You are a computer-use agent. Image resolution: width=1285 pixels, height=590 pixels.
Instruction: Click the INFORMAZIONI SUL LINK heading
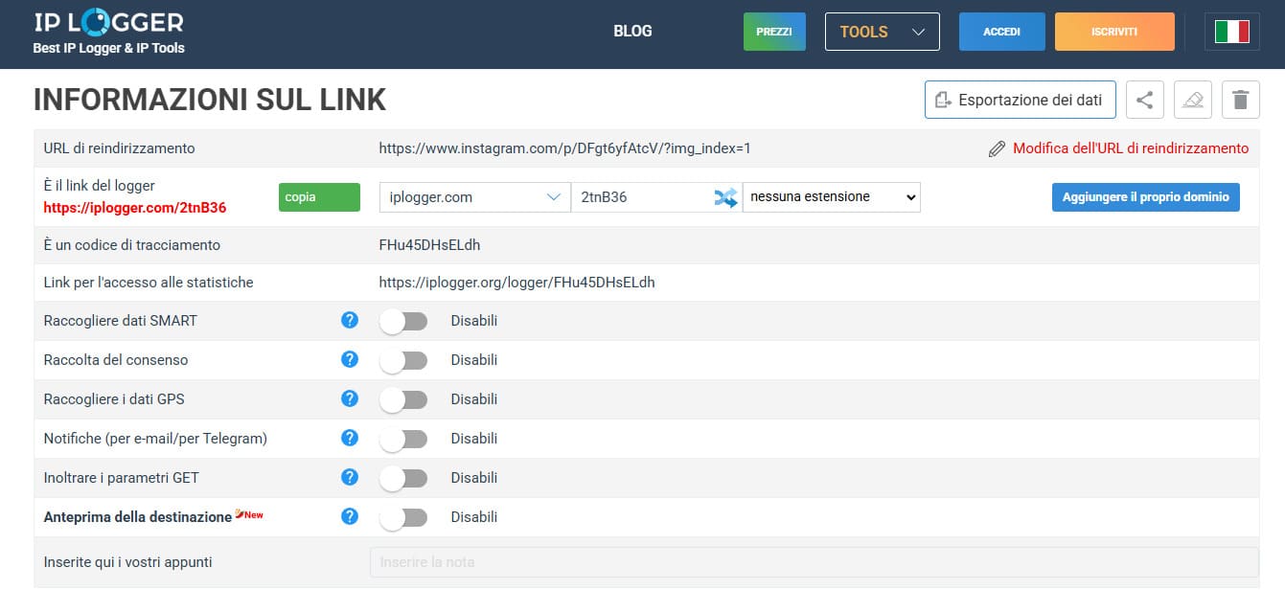click(x=210, y=100)
